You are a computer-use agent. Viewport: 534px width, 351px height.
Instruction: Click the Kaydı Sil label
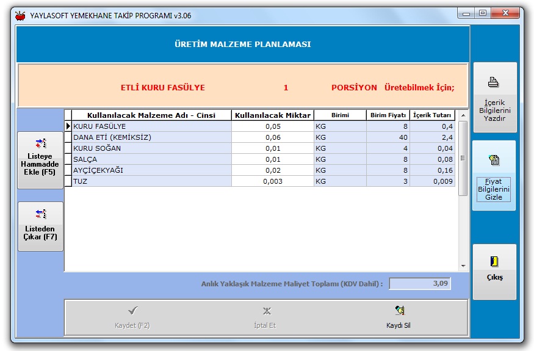398,325
